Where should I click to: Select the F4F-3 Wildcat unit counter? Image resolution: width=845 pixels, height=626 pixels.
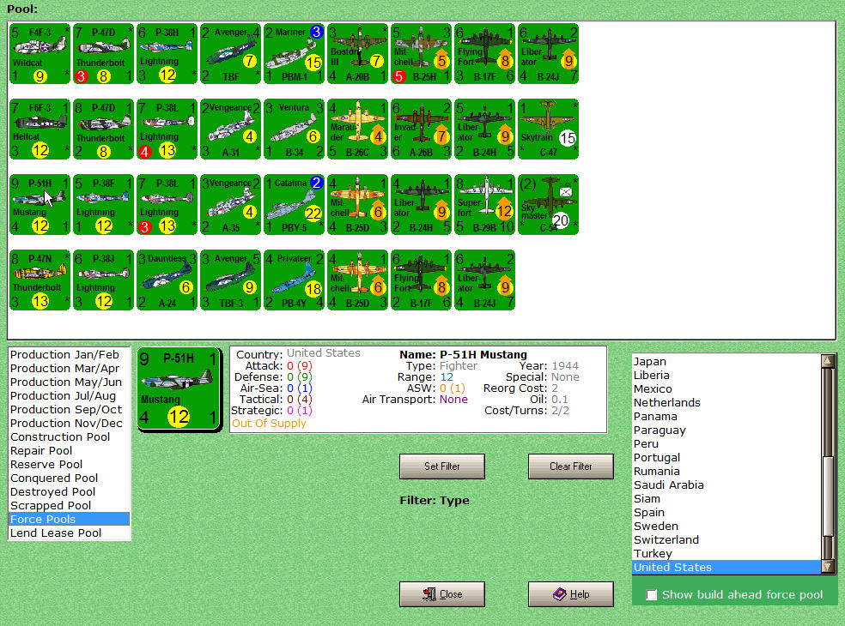[x=40, y=54]
